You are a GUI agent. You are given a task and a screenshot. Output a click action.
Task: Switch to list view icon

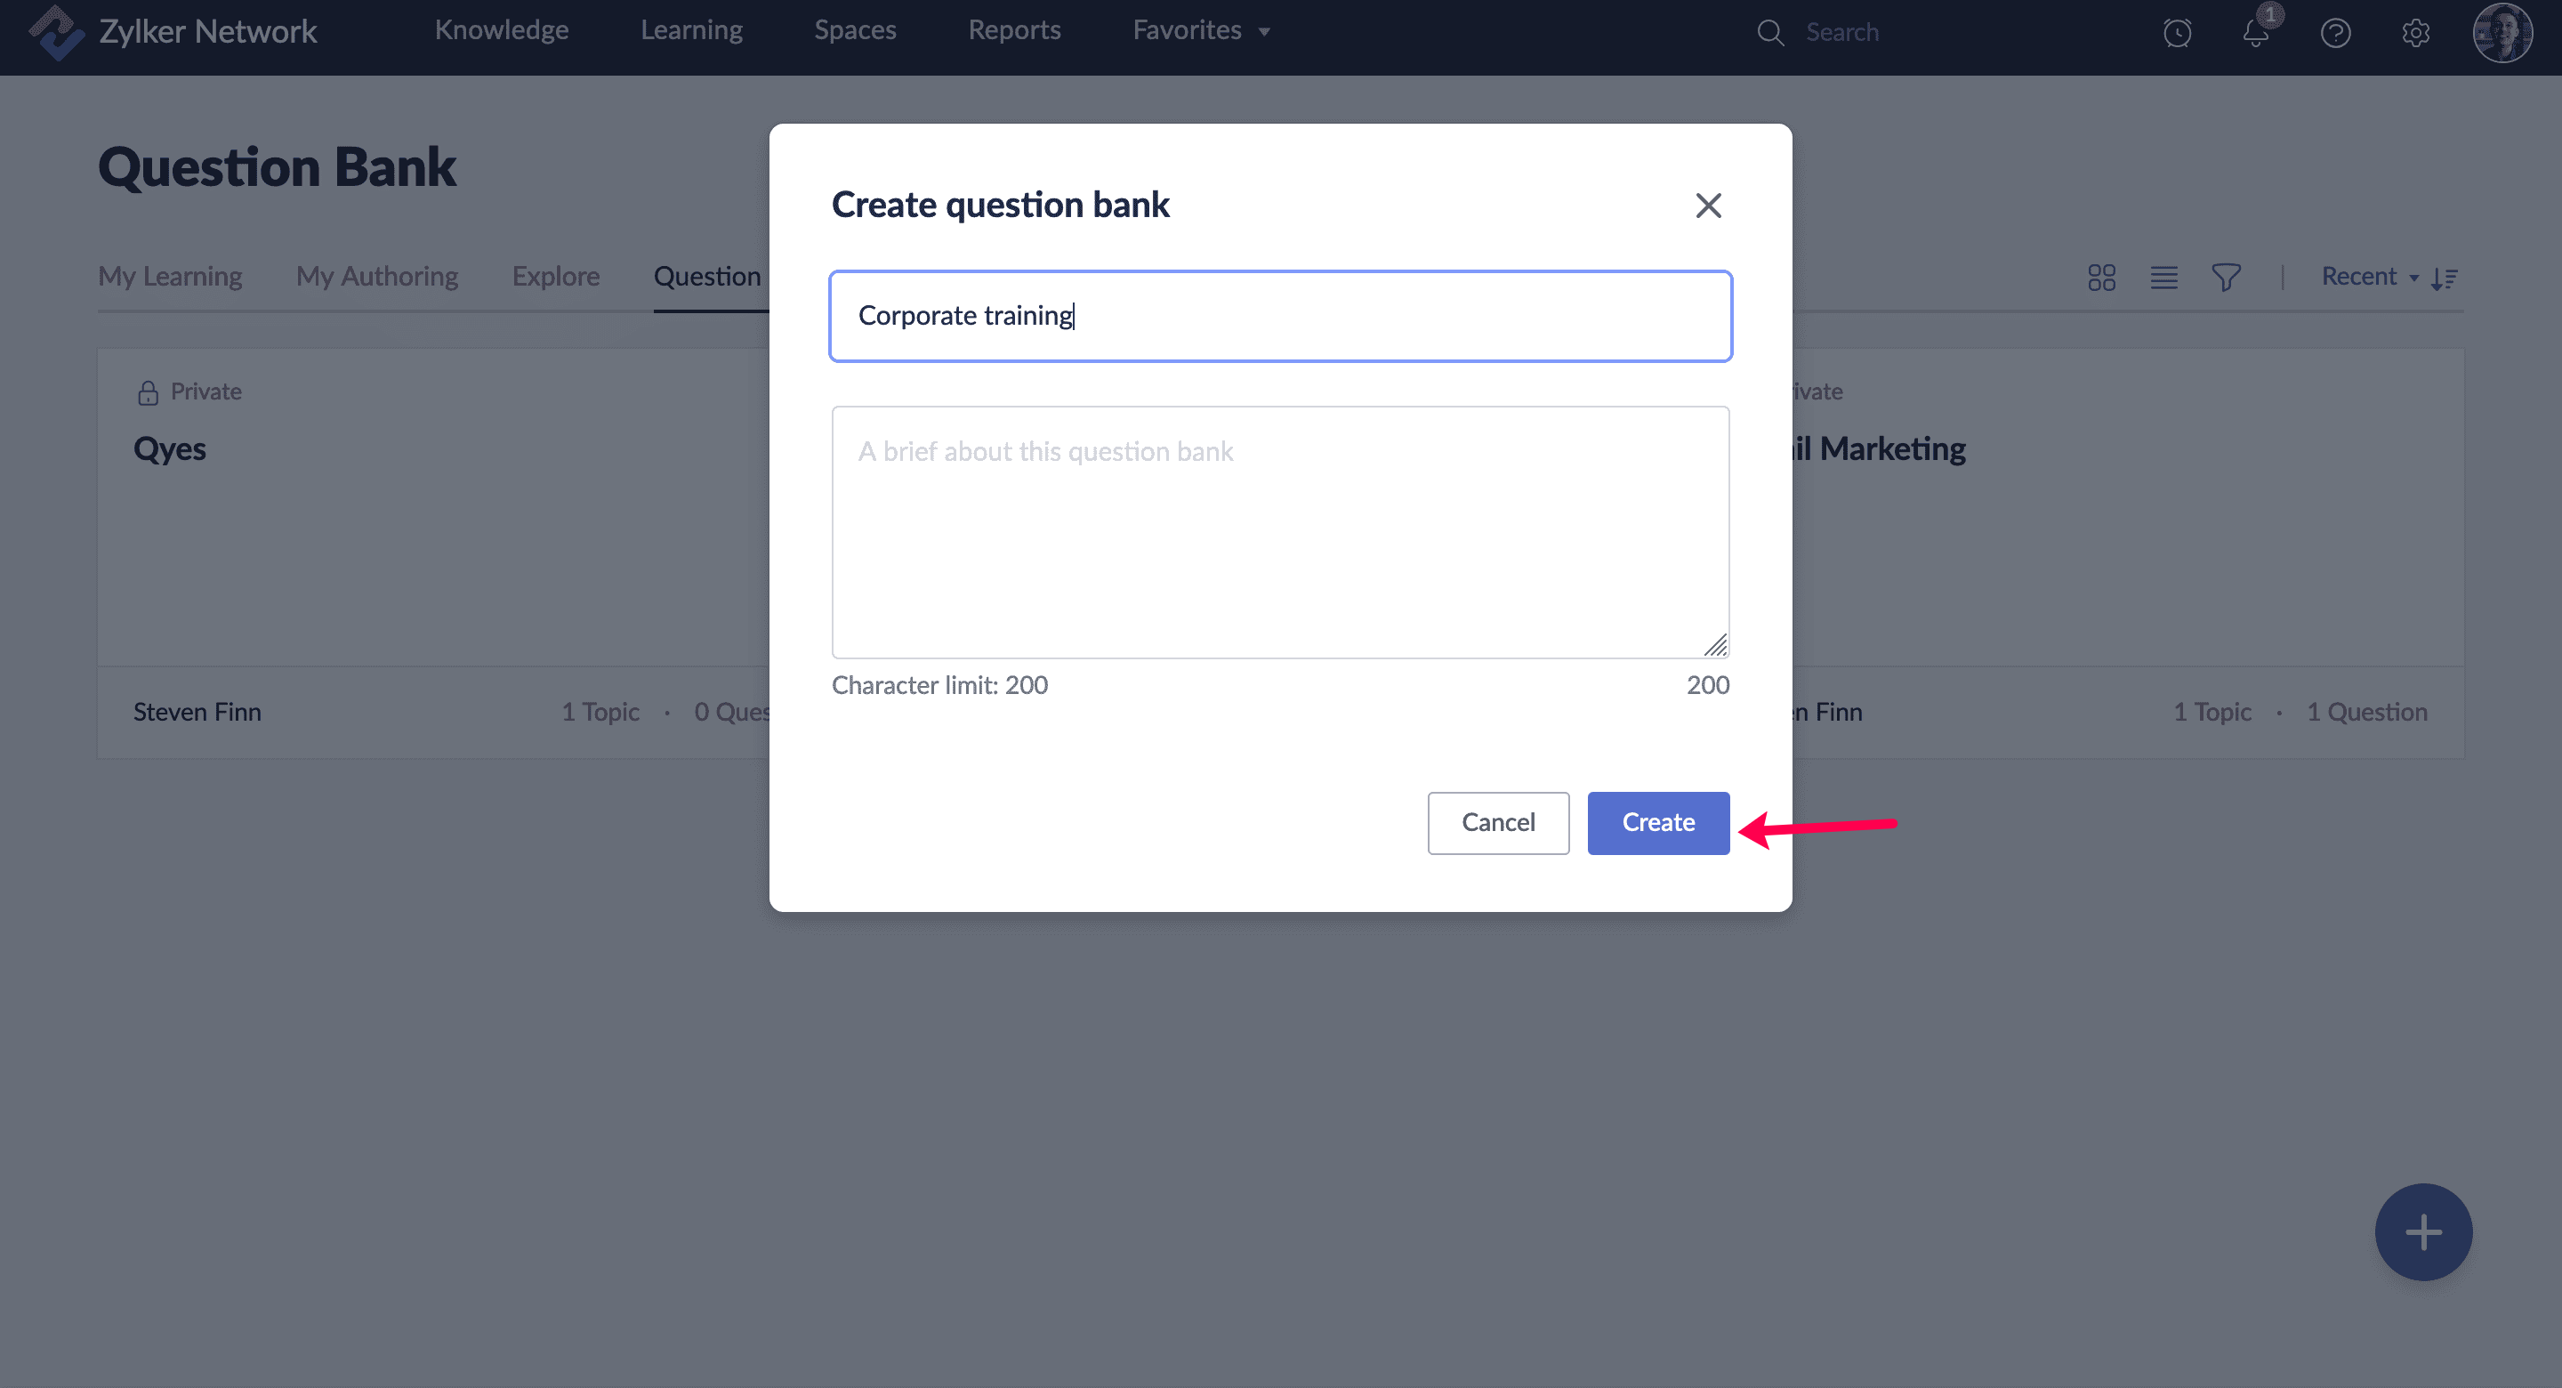click(2163, 278)
